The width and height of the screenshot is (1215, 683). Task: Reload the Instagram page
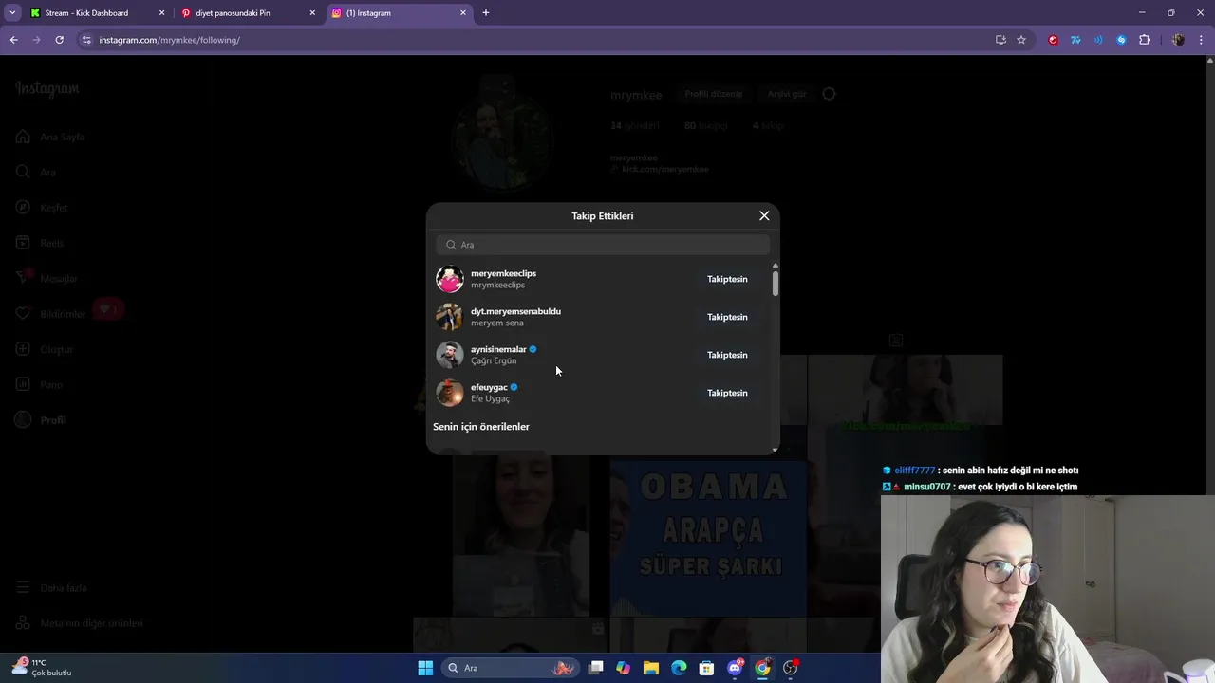click(x=59, y=40)
